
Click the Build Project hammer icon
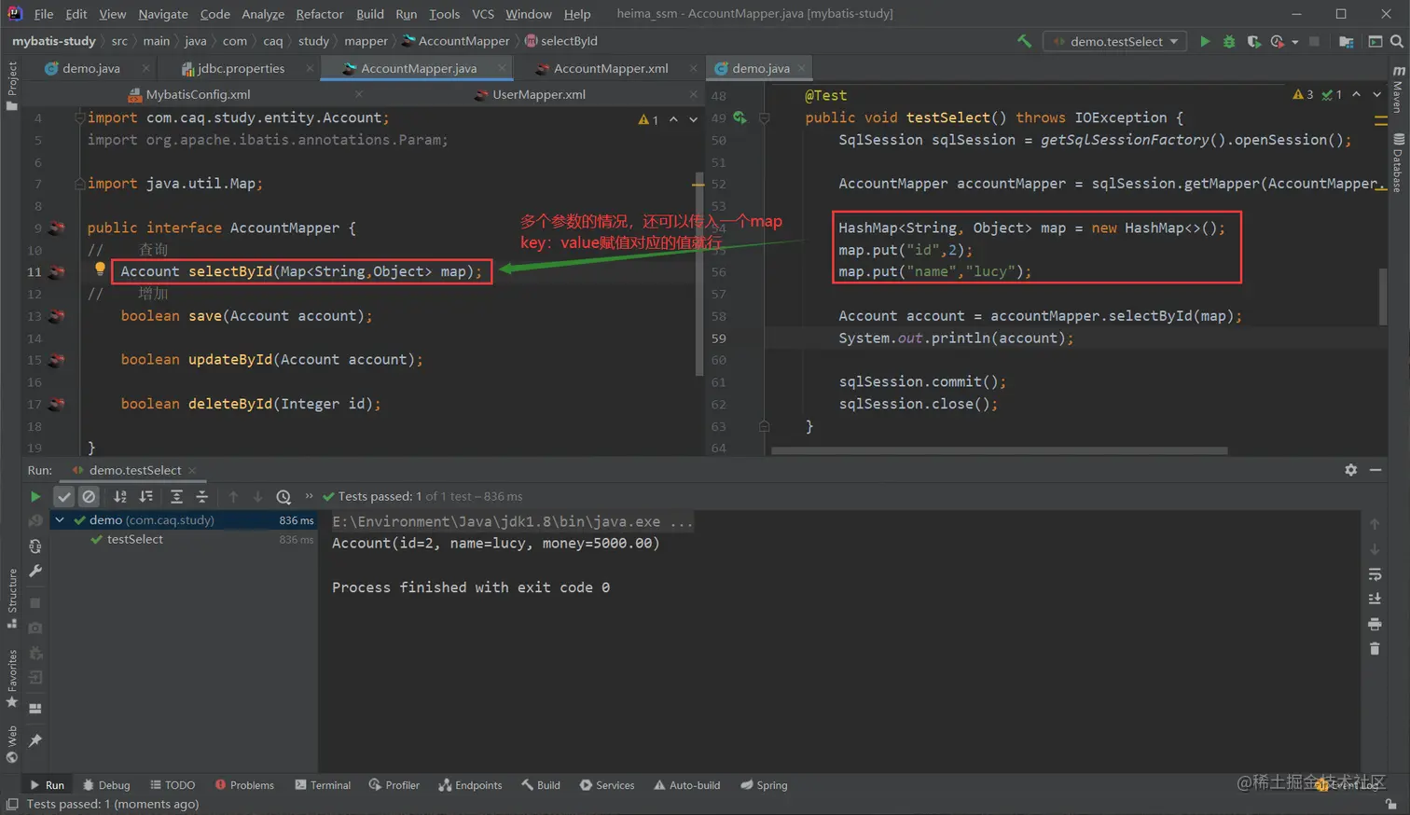click(1024, 41)
